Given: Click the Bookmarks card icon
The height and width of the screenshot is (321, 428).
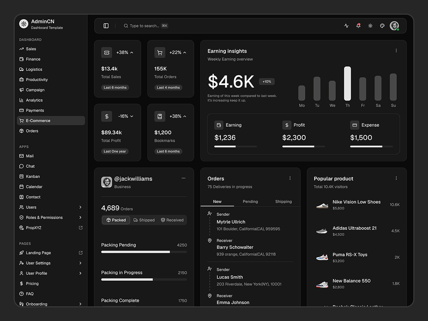Looking at the screenshot, I should pyautogui.click(x=160, y=116).
